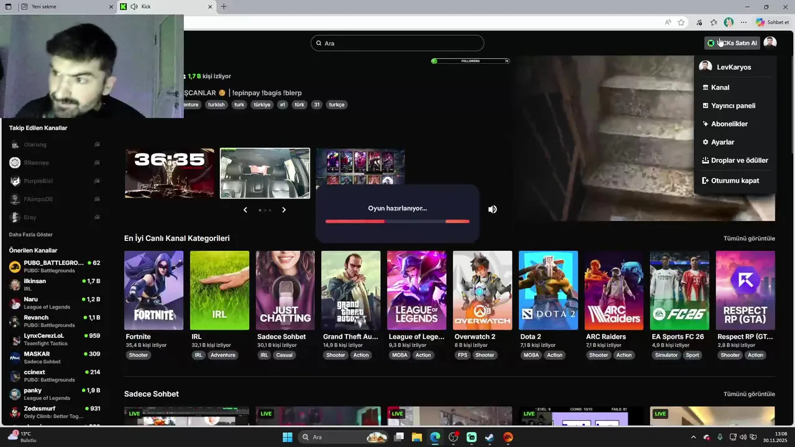The width and height of the screenshot is (795, 447).
Task: Click the türkçe tag on featured stream
Action: click(337, 105)
